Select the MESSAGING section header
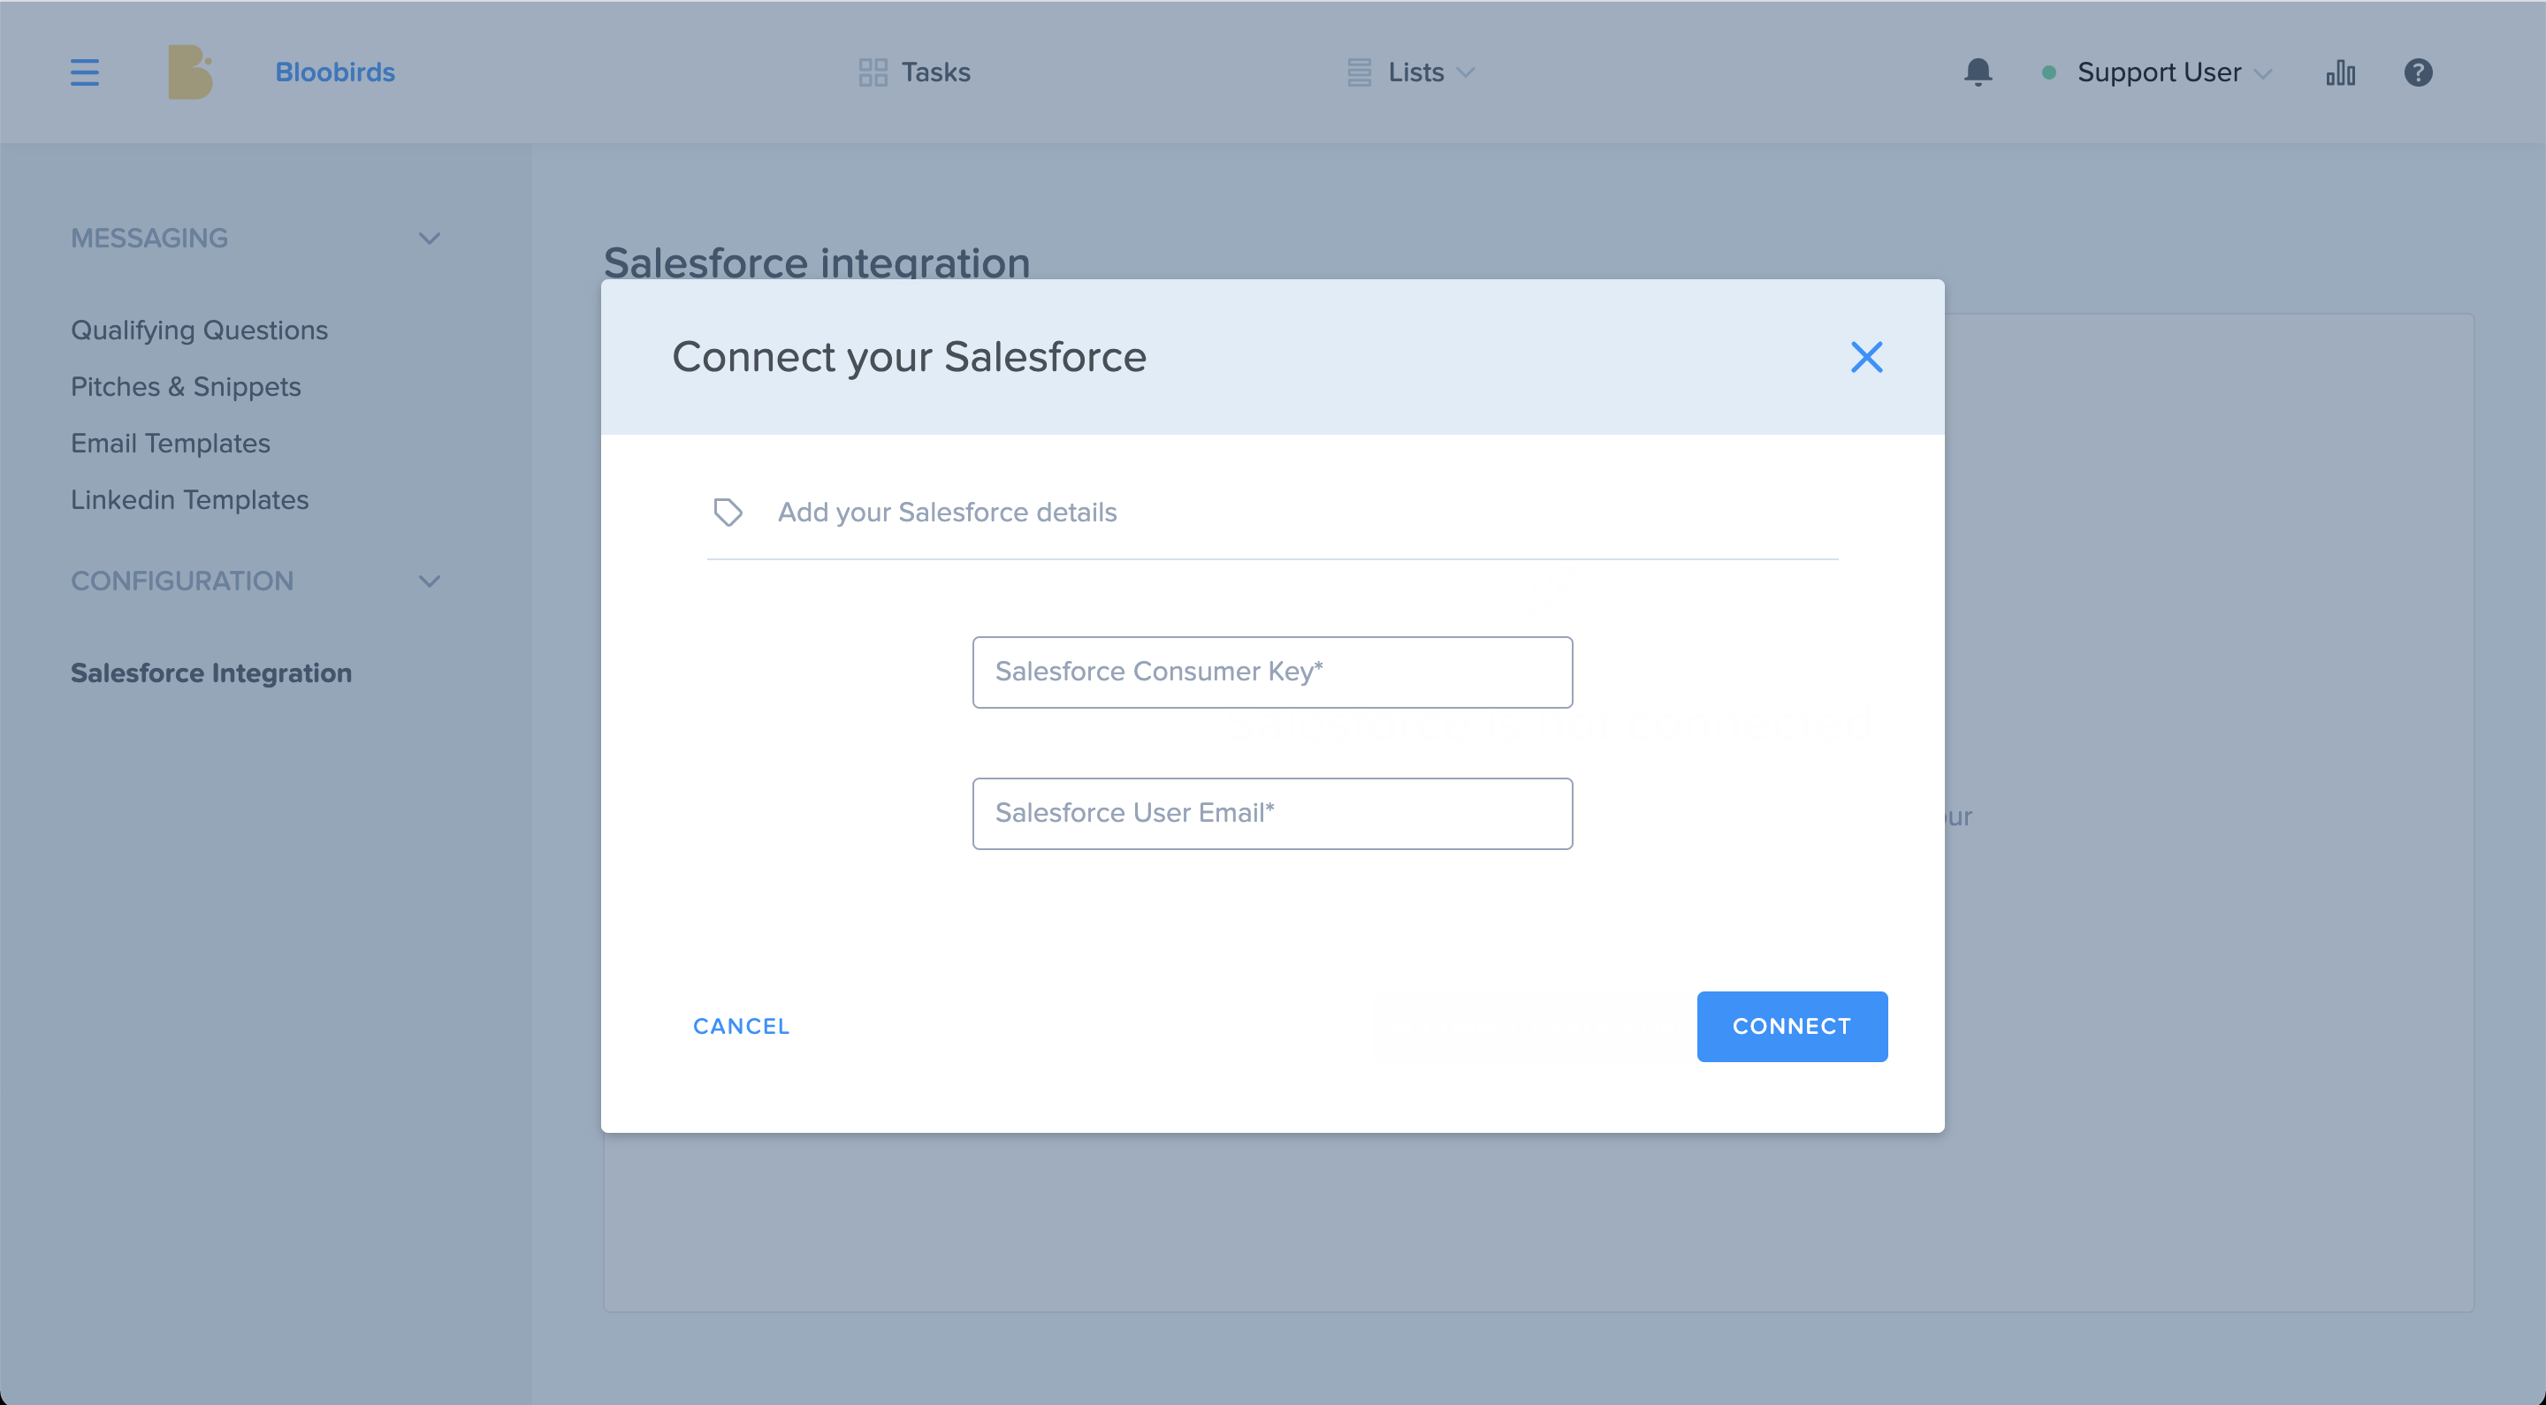Viewport: 2546px width, 1405px height. coord(149,238)
